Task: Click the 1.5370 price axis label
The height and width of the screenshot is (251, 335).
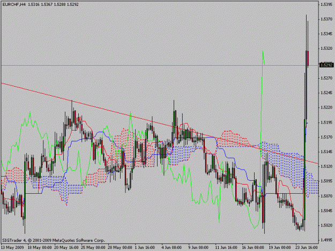Action: pos(326,19)
